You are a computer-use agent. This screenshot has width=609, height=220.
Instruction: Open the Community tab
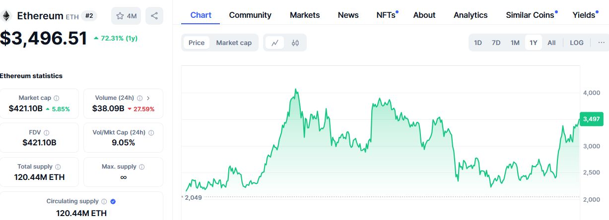point(250,15)
